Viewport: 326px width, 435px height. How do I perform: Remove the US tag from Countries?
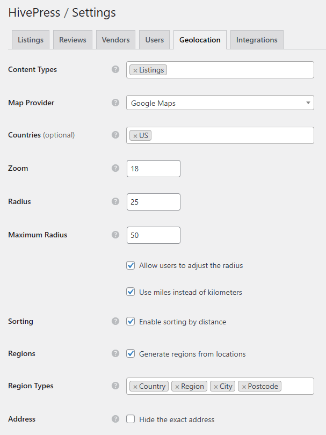pyautogui.click(x=135, y=136)
